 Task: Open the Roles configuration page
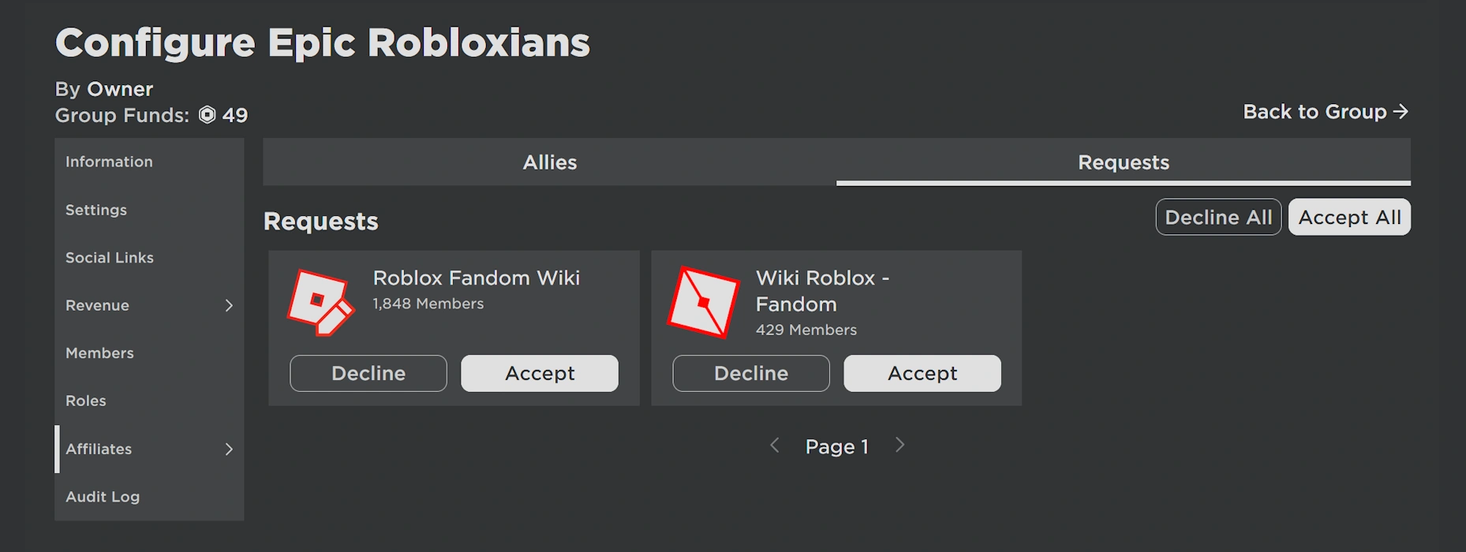(x=86, y=401)
